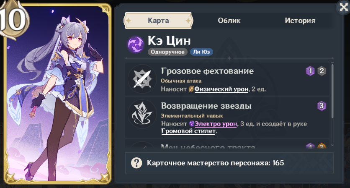This screenshot has width=350, height=188.
Task: Click the question mark help icon
Action: coord(136,163)
